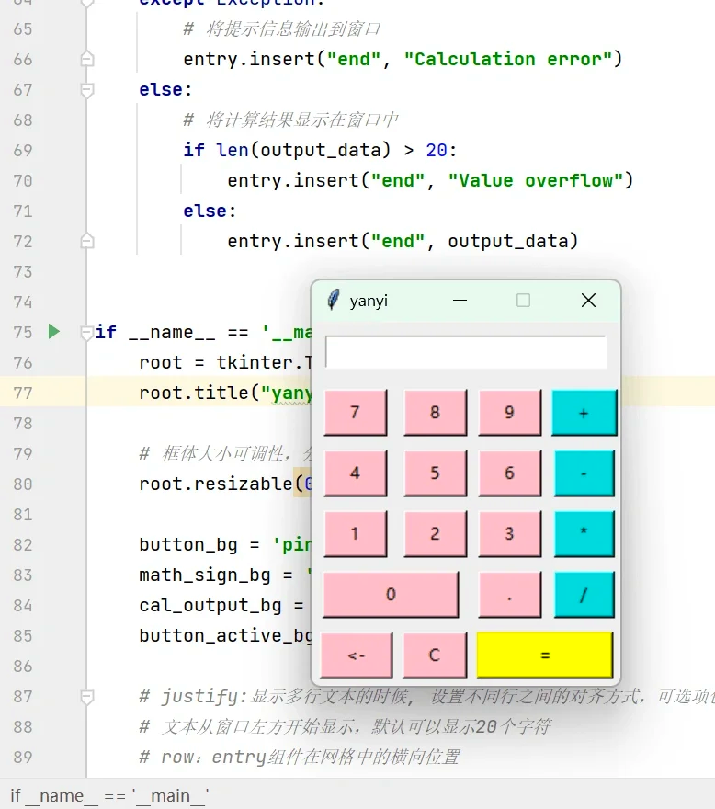Image resolution: width=715 pixels, height=809 pixels.
Task: Click math_sign_bg variable on line 83
Action: click(x=205, y=575)
